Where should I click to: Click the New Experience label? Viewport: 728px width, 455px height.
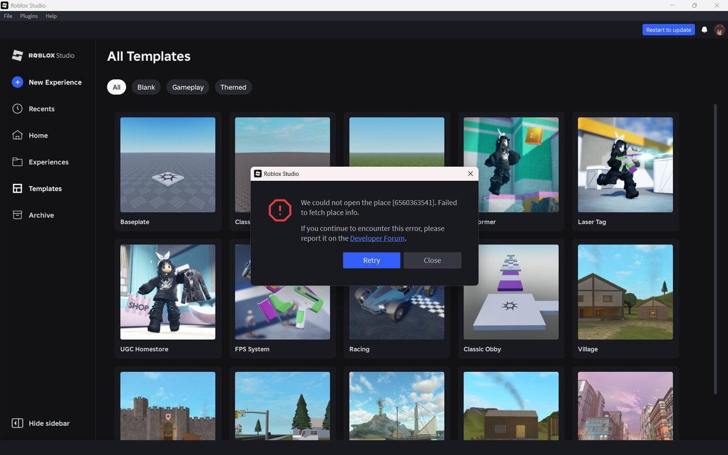[55, 83]
